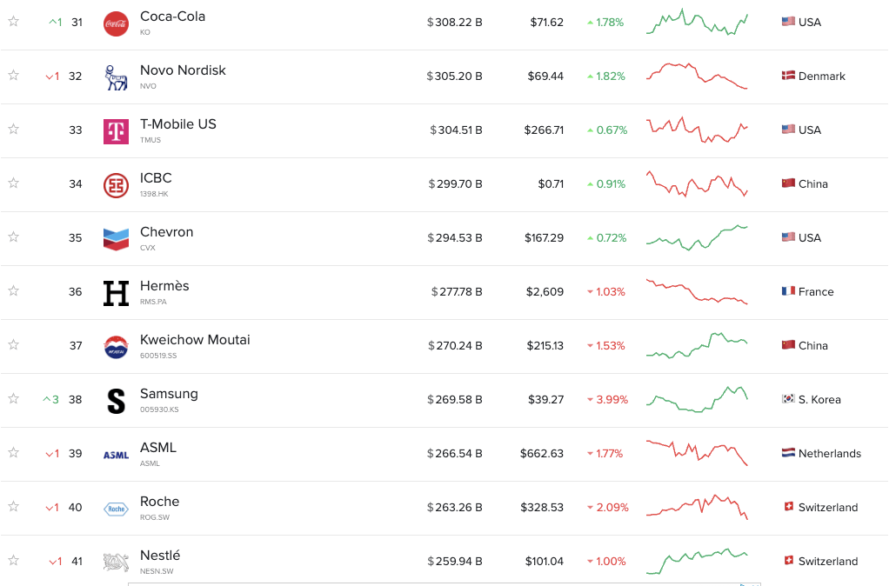Viewport: 896px width, 586px height.
Task: Click the USA flag in Coca-Cola row
Action: (x=788, y=22)
